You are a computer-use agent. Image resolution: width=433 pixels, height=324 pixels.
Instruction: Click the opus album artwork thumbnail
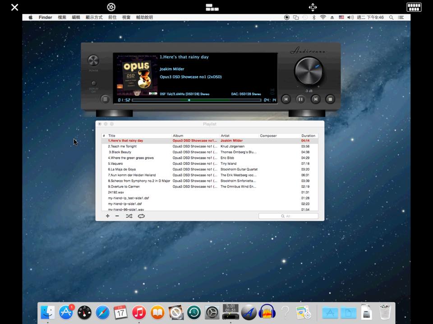pos(137,75)
